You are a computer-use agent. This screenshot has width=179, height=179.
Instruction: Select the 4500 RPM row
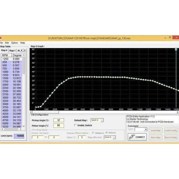12,117
